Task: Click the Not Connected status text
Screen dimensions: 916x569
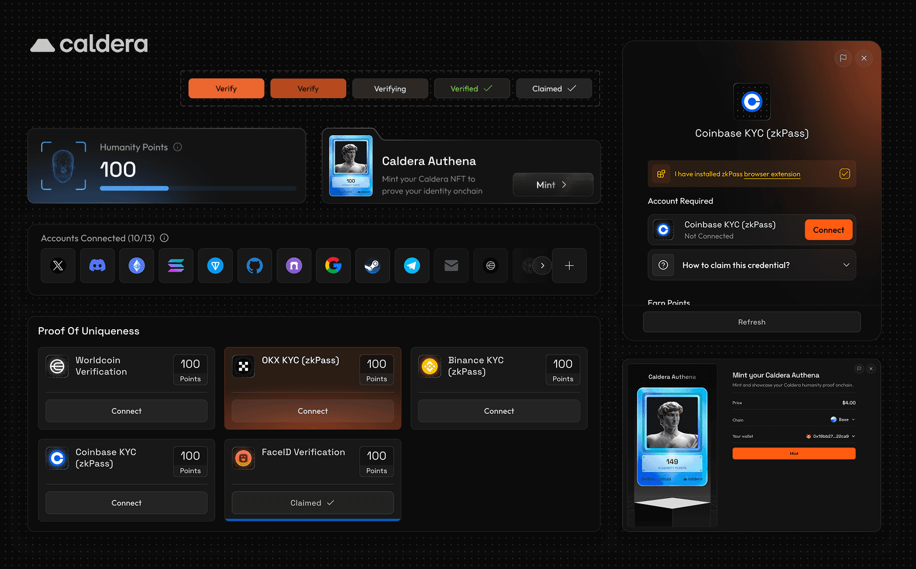Action: [709, 236]
